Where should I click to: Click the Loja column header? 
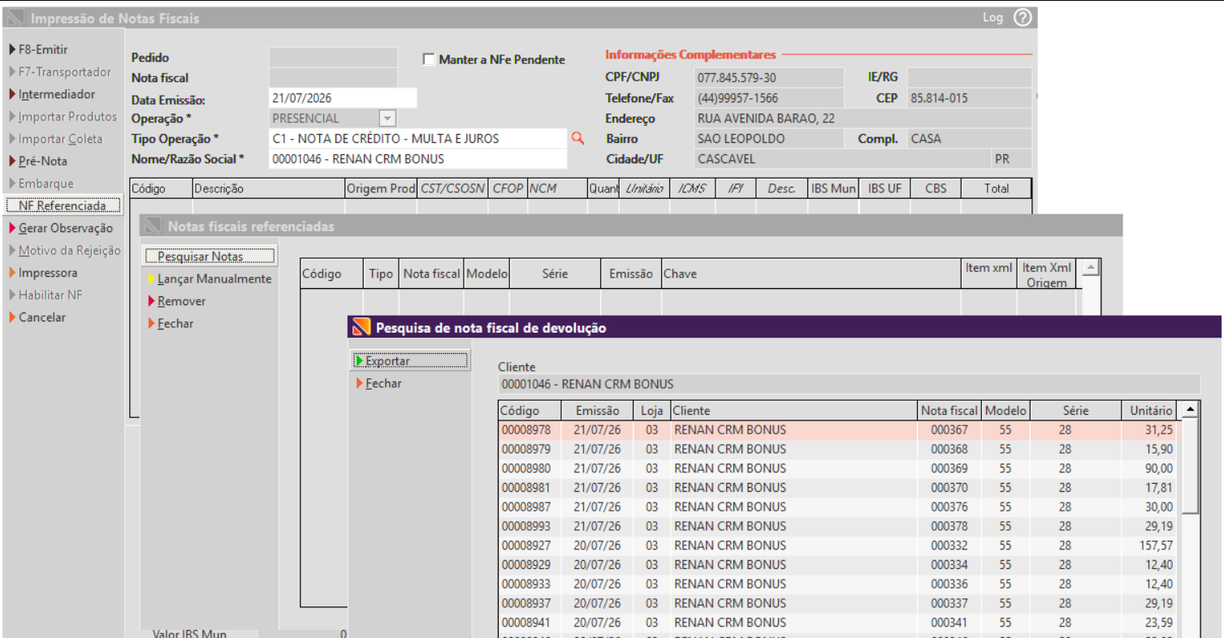[x=651, y=411]
